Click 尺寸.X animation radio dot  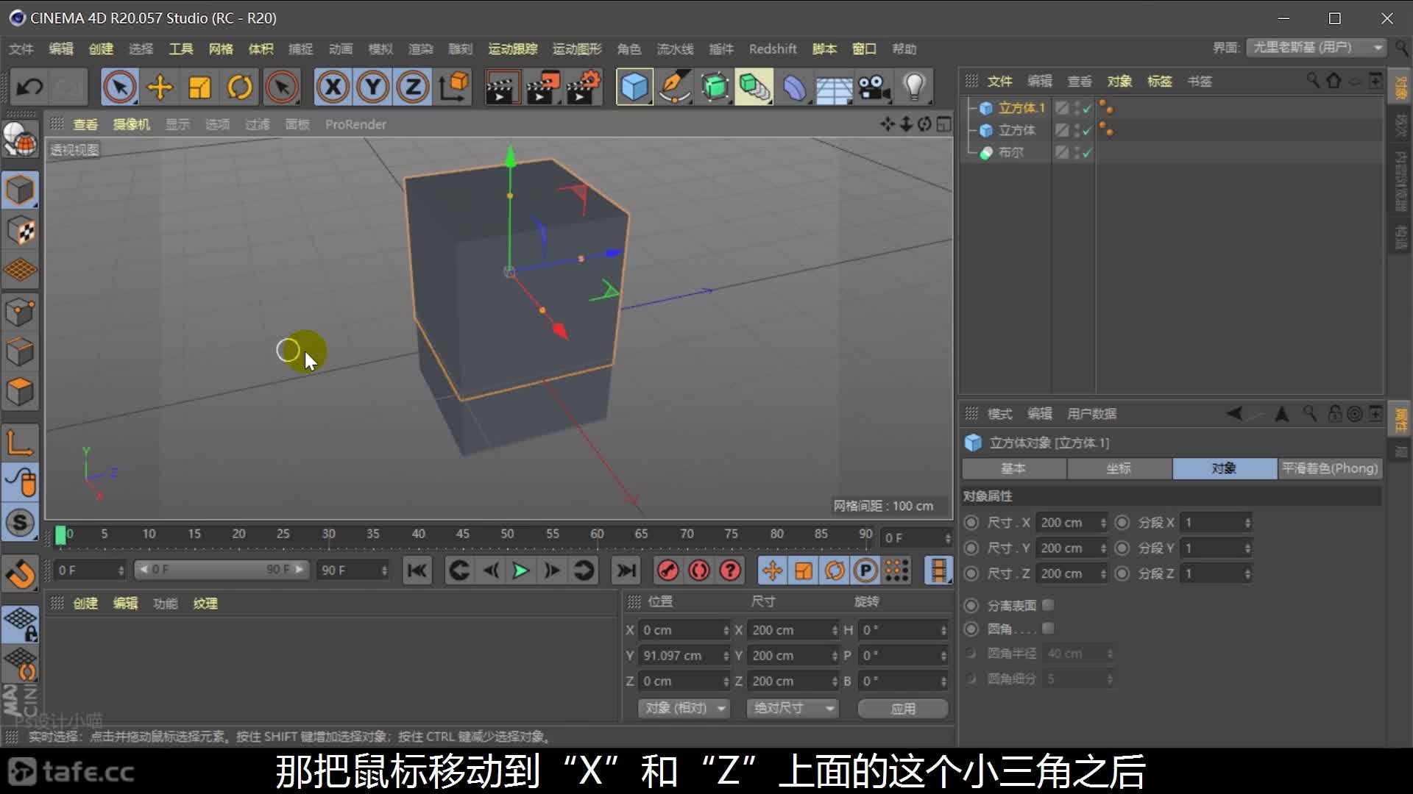[971, 523]
